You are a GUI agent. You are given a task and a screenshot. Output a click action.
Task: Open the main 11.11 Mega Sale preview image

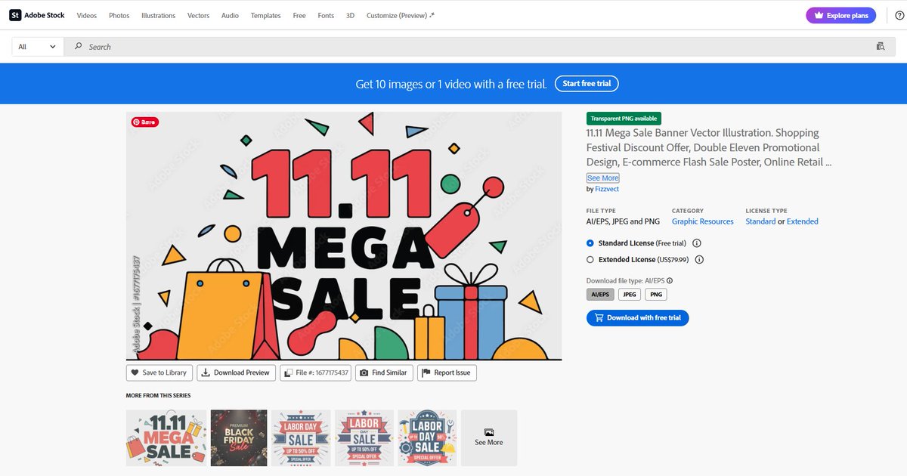tap(344, 236)
